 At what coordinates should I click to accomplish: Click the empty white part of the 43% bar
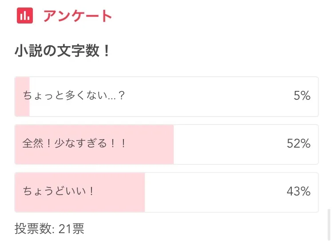point(213,191)
